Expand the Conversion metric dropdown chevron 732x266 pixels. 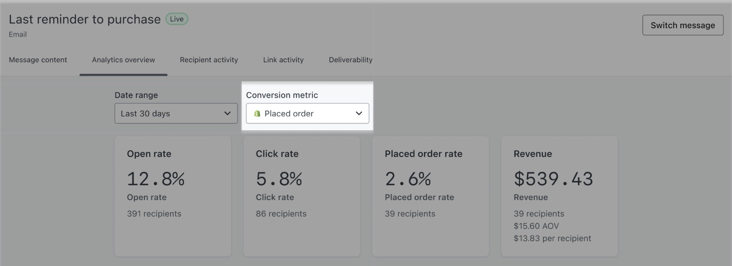359,113
